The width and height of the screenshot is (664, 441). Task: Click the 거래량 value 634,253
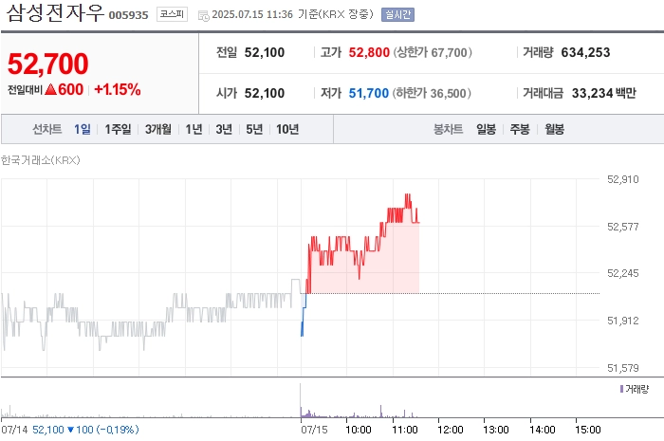coord(585,52)
